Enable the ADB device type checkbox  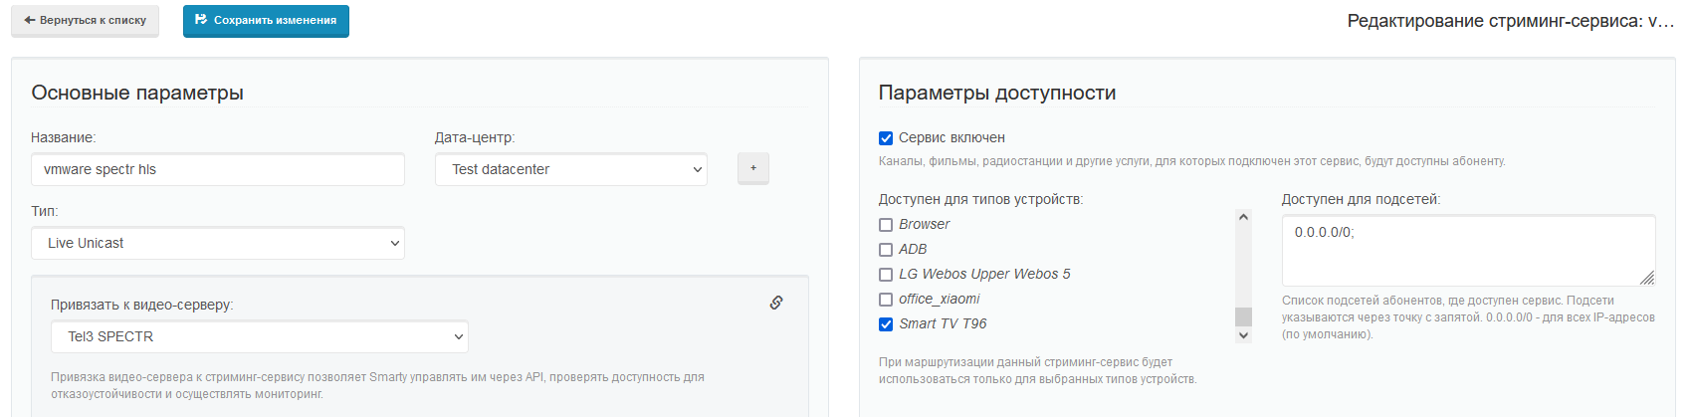886,250
